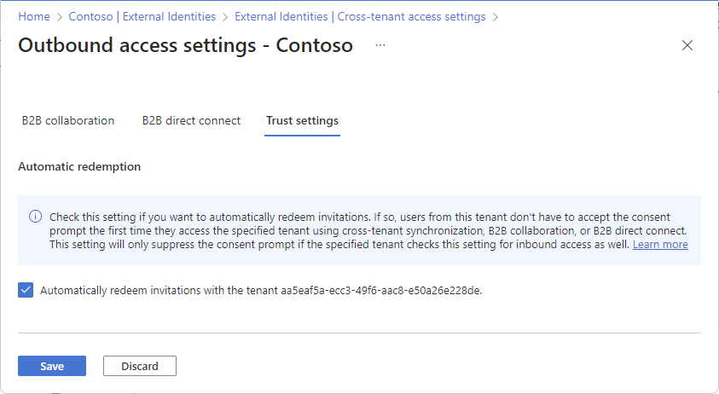Navigate to Contoso | External Identities breadcrumb
The width and height of the screenshot is (719, 394).
[x=142, y=16]
